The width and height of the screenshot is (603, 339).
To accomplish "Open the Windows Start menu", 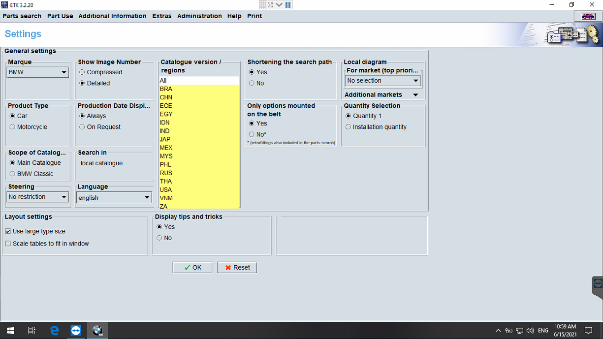I will point(10,331).
